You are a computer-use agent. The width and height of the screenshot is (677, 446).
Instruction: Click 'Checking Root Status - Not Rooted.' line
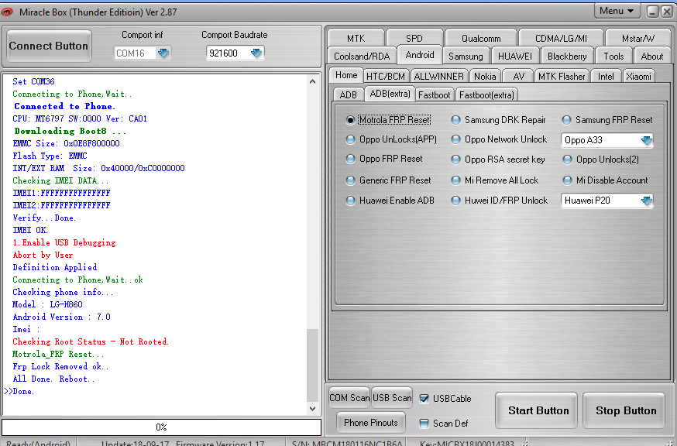tap(91, 341)
